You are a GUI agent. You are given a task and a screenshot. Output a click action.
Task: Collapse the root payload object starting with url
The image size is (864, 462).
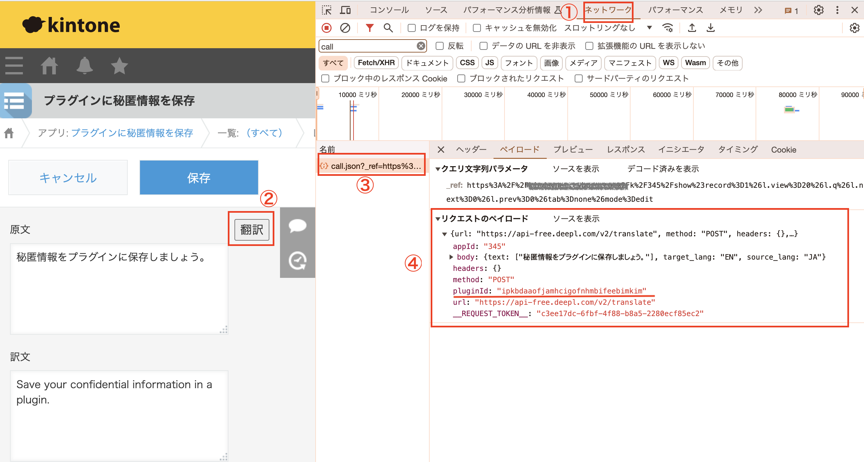(x=444, y=234)
